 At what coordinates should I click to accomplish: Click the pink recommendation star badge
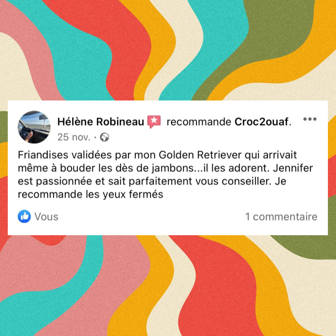coord(154,122)
